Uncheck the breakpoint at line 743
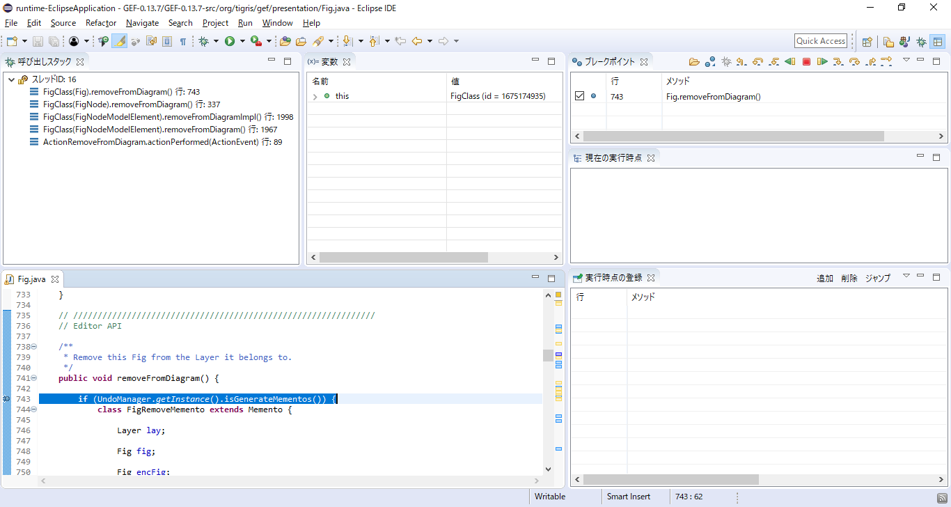The width and height of the screenshot is (951, 507). pos(579,96)
